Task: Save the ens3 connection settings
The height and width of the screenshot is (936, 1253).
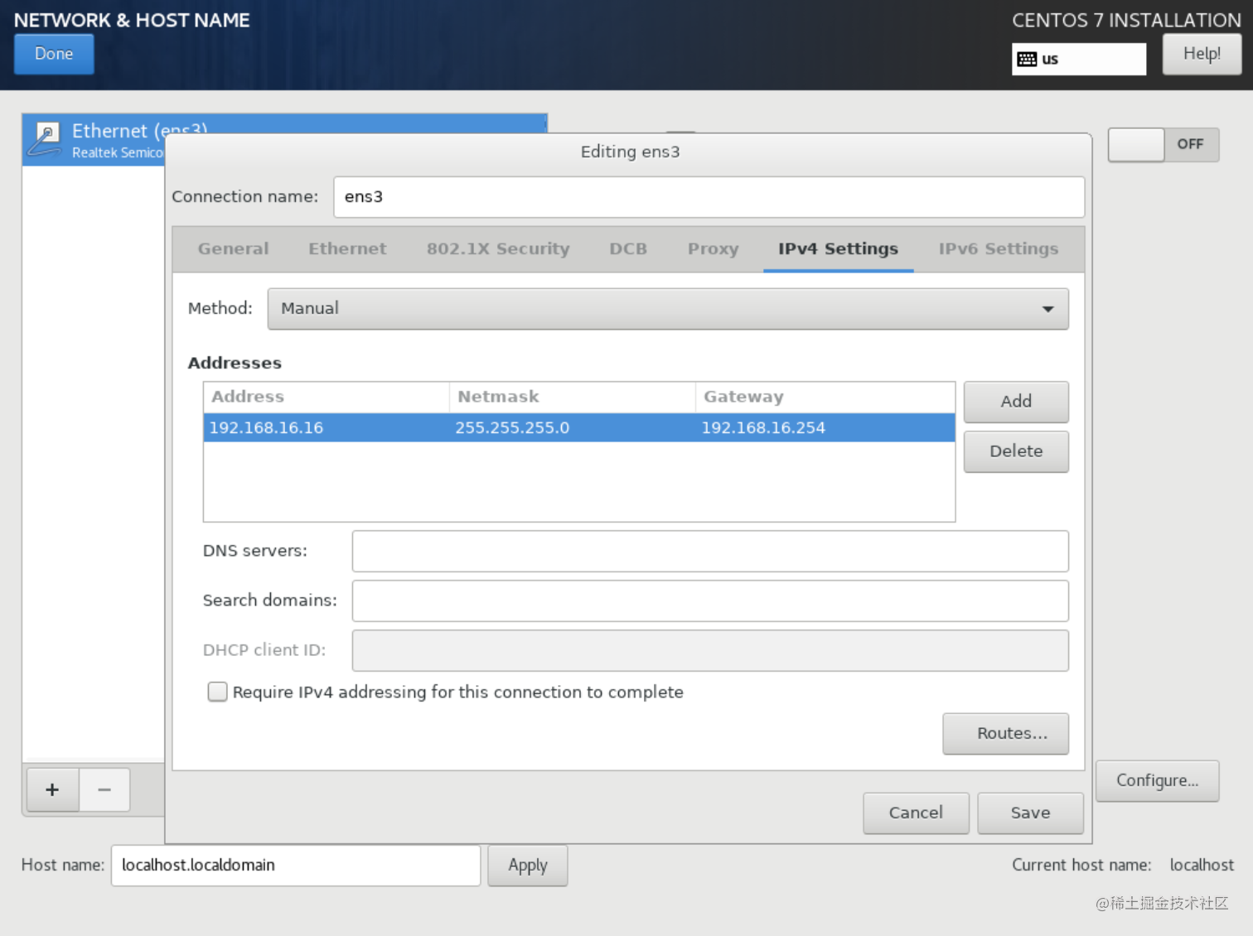Action: [x=1030, y=813]
